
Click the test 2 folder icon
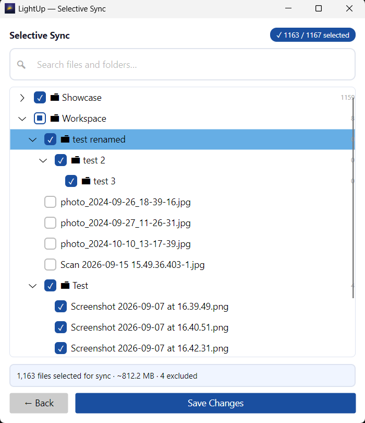pos(76,160)
